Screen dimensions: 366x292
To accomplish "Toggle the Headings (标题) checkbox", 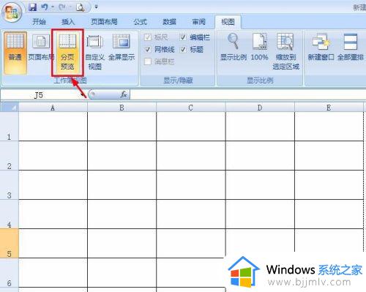I will pos(183,50).
